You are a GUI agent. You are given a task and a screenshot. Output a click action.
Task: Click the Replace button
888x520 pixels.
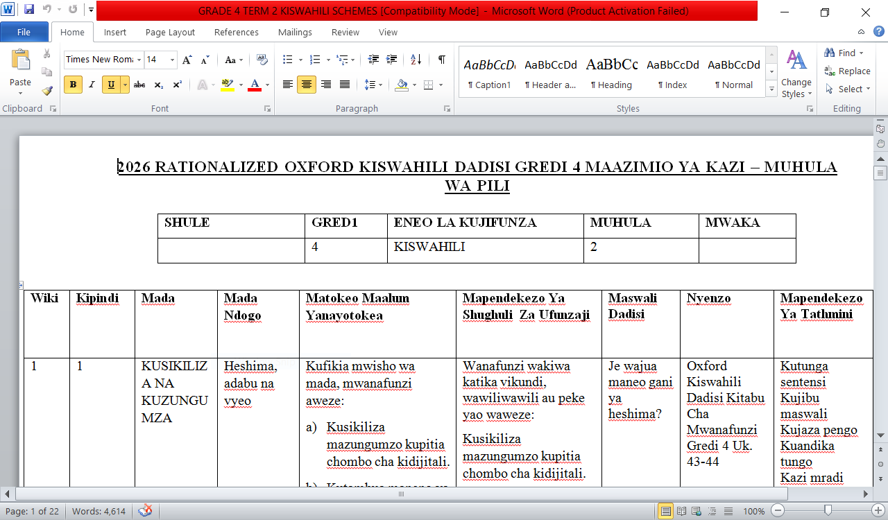(847, 71)
